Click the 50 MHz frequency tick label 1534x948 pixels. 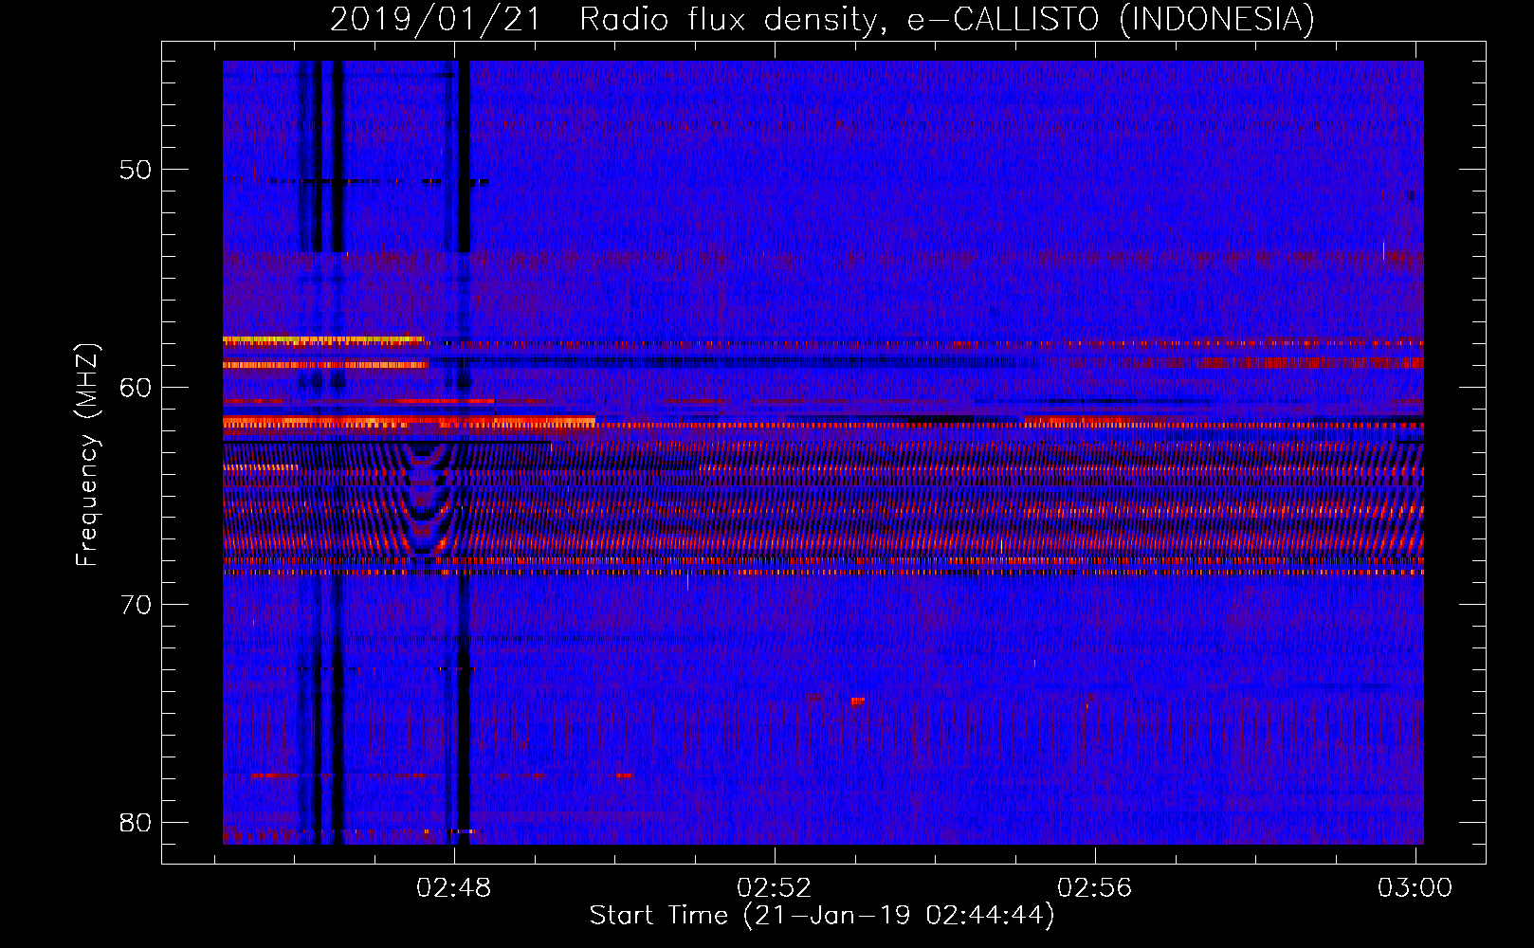click(136, 170)
